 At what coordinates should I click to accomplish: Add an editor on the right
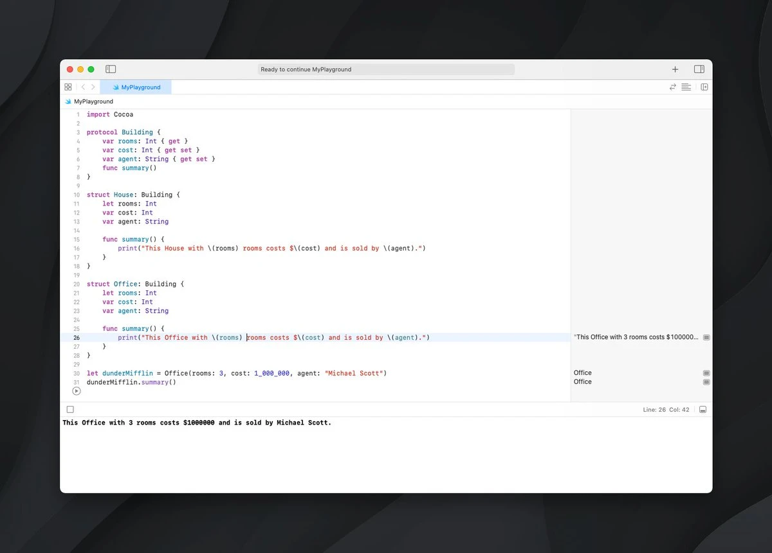(704, 87)
